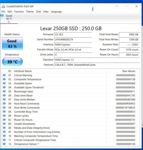
Task: Click the status dot for Critical Warning
Action: [x=4, y=75]
